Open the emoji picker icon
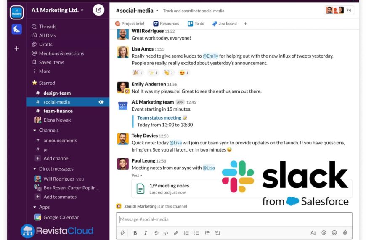The height and width of the screenshot is (240, 366). click(x=334, y=232)
